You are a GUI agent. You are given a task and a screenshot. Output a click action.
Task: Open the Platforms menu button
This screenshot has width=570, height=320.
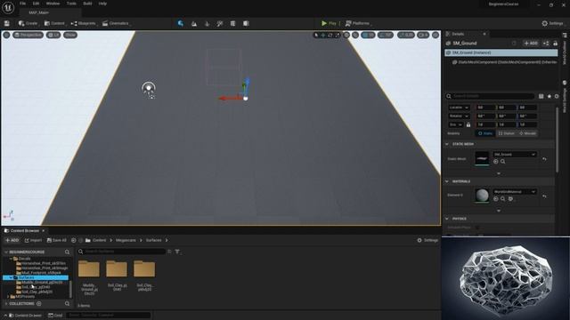tap(358, 23)
